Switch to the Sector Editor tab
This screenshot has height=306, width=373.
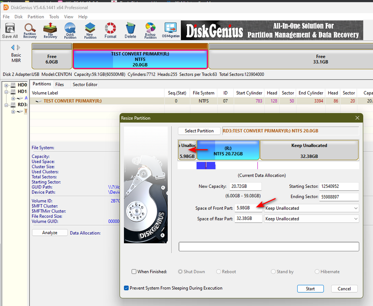(x=85, y=85)
